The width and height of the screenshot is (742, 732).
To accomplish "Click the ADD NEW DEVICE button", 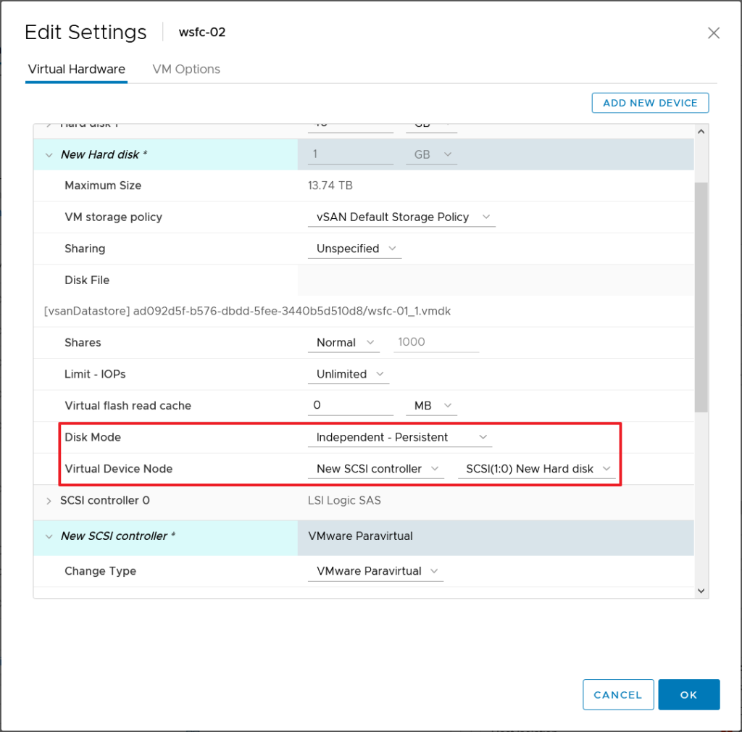I will [x=650, y=103].
